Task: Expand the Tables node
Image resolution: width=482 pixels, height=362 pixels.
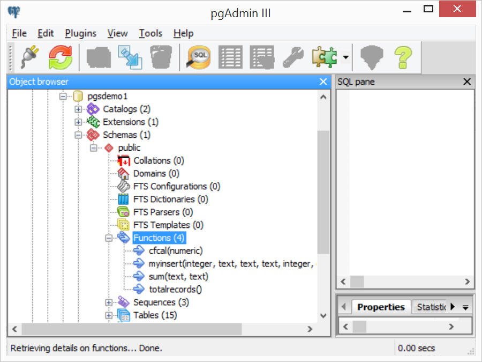Action: click(109, 315)
